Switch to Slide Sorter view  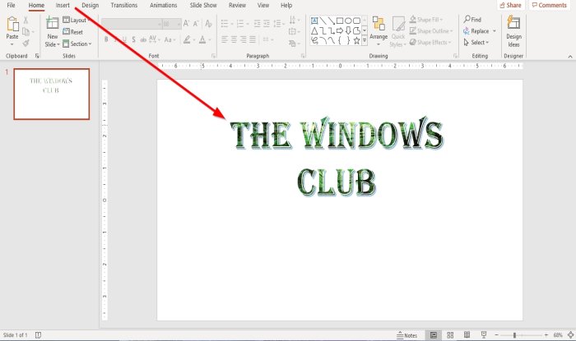(450, 335)
